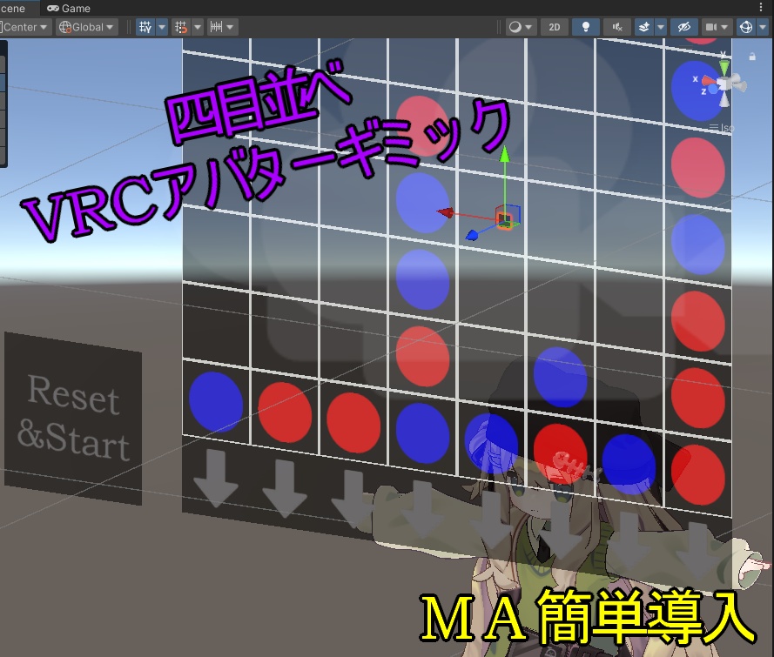774x657 pixels.
Task: Toggle scene grid visibility
Action: [x=145, y=27]
